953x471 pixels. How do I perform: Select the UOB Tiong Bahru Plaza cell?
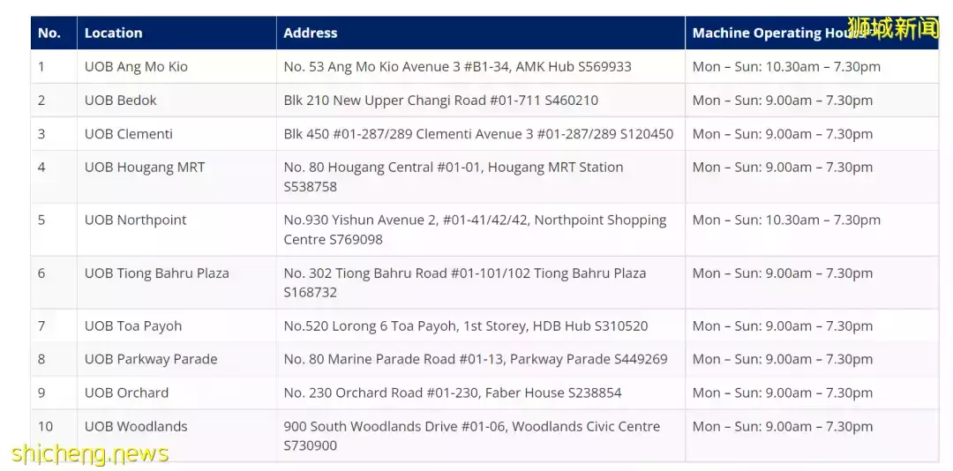click(176, 282)
